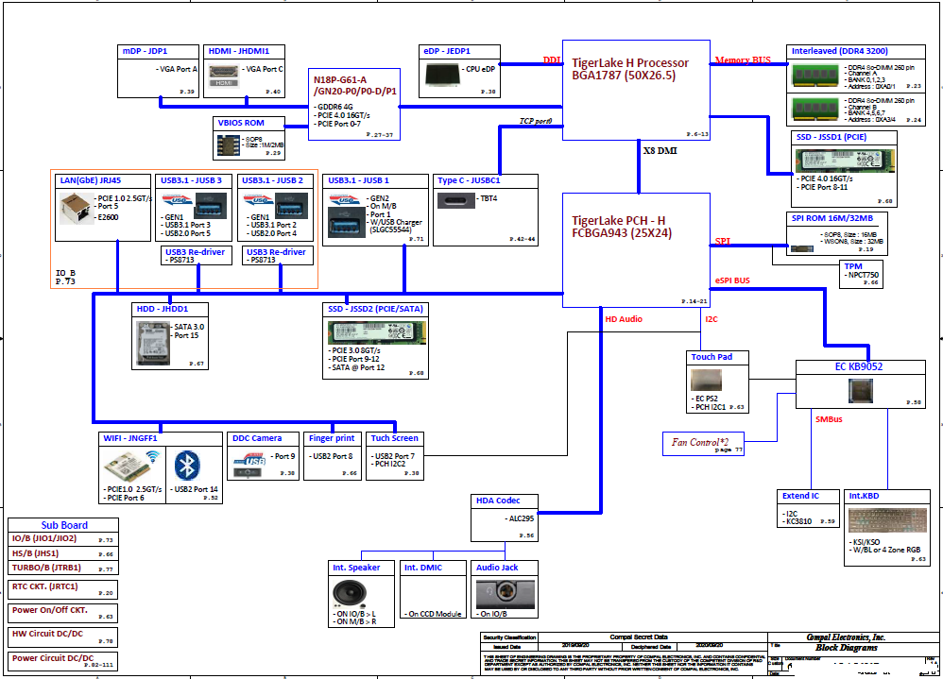This screenshot has height=679, width=943.
Task: Click the TPM block title
Action: [853, 266]
